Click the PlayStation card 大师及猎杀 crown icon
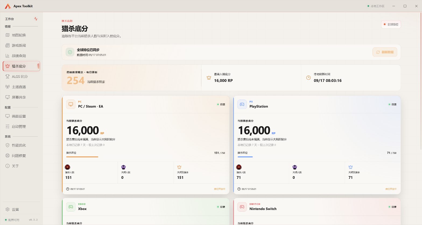422x225 pixels. pos(350,167)
